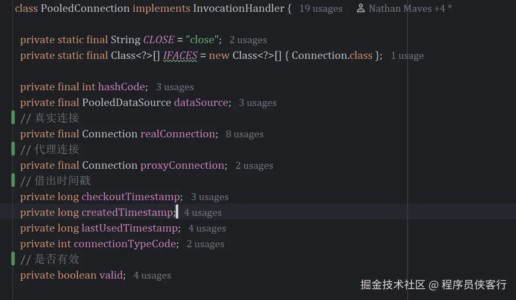The height and width of the screenshot is (300, 516).
Task: Show usages of the hashCode field
Action: 175,87
